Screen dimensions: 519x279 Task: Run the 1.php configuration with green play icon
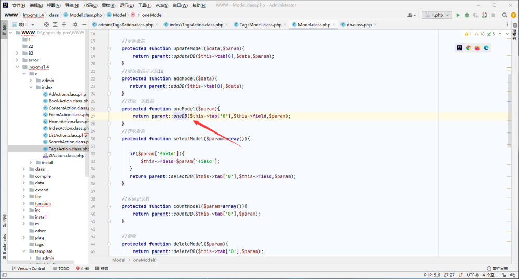[458, 15]
